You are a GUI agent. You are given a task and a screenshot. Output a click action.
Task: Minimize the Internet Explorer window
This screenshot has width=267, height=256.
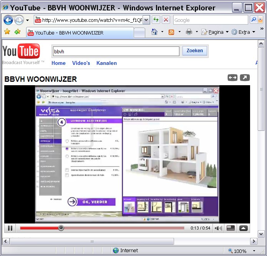point(237,8)
